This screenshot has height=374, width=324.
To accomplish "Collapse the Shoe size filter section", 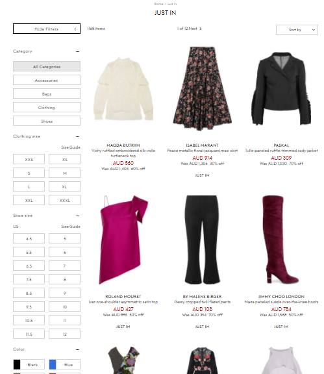I will (77, 216).
